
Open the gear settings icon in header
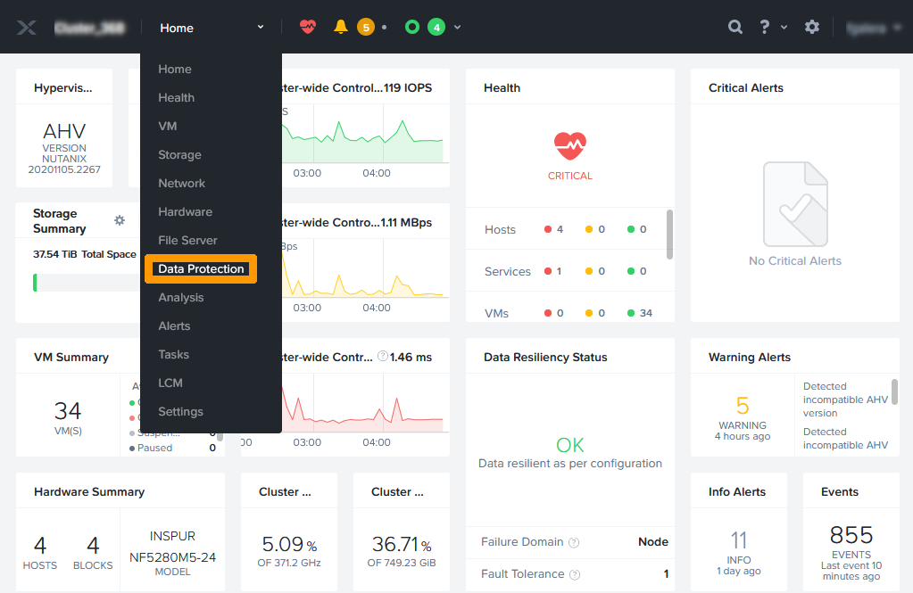(x=811, y=27)
